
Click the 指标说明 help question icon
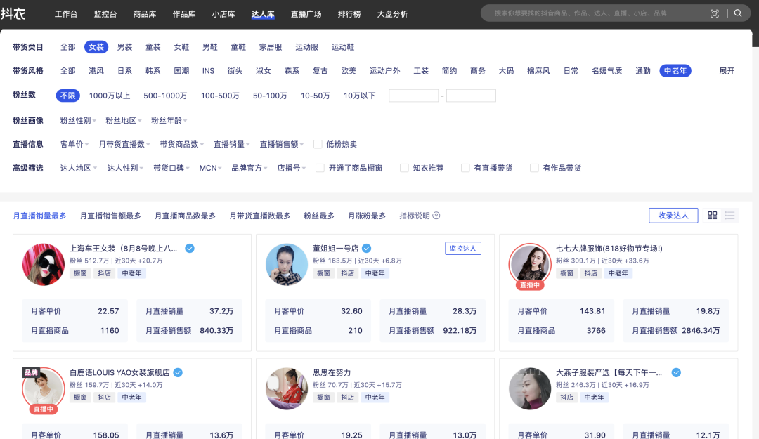coord(436,216)
